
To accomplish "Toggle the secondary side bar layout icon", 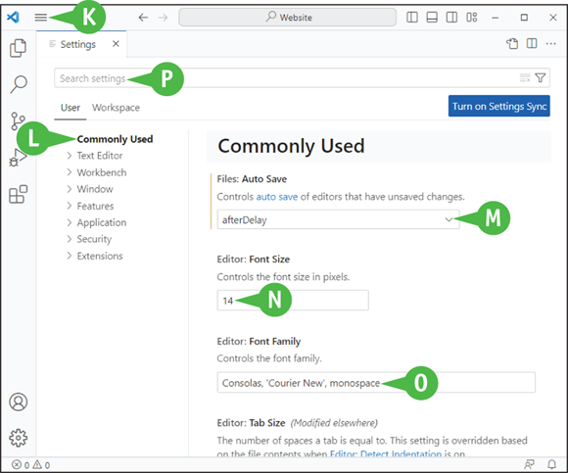I will (x=451, y=17).
